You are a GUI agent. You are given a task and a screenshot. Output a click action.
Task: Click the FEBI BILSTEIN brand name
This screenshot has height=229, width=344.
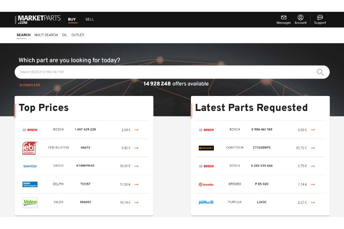click(58, 148)
